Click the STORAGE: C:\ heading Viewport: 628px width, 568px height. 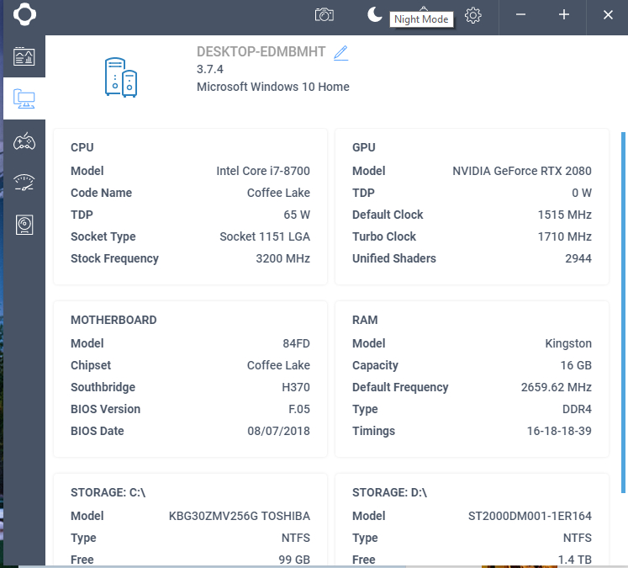pos(108,492)
